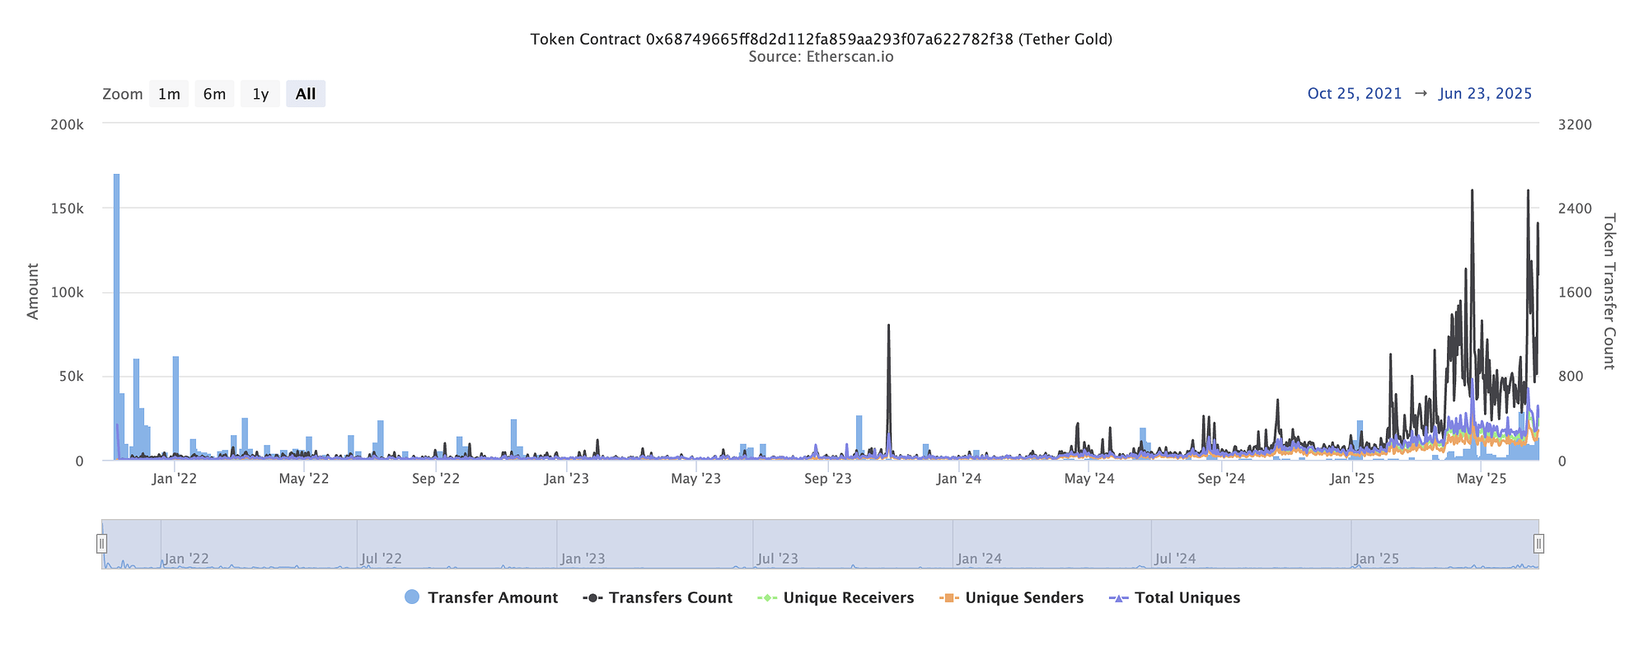The width and height of the screenshot is (1648, 646).
Task: Click the Total Uniques purple triangle marker
Action: (1119, 597)
